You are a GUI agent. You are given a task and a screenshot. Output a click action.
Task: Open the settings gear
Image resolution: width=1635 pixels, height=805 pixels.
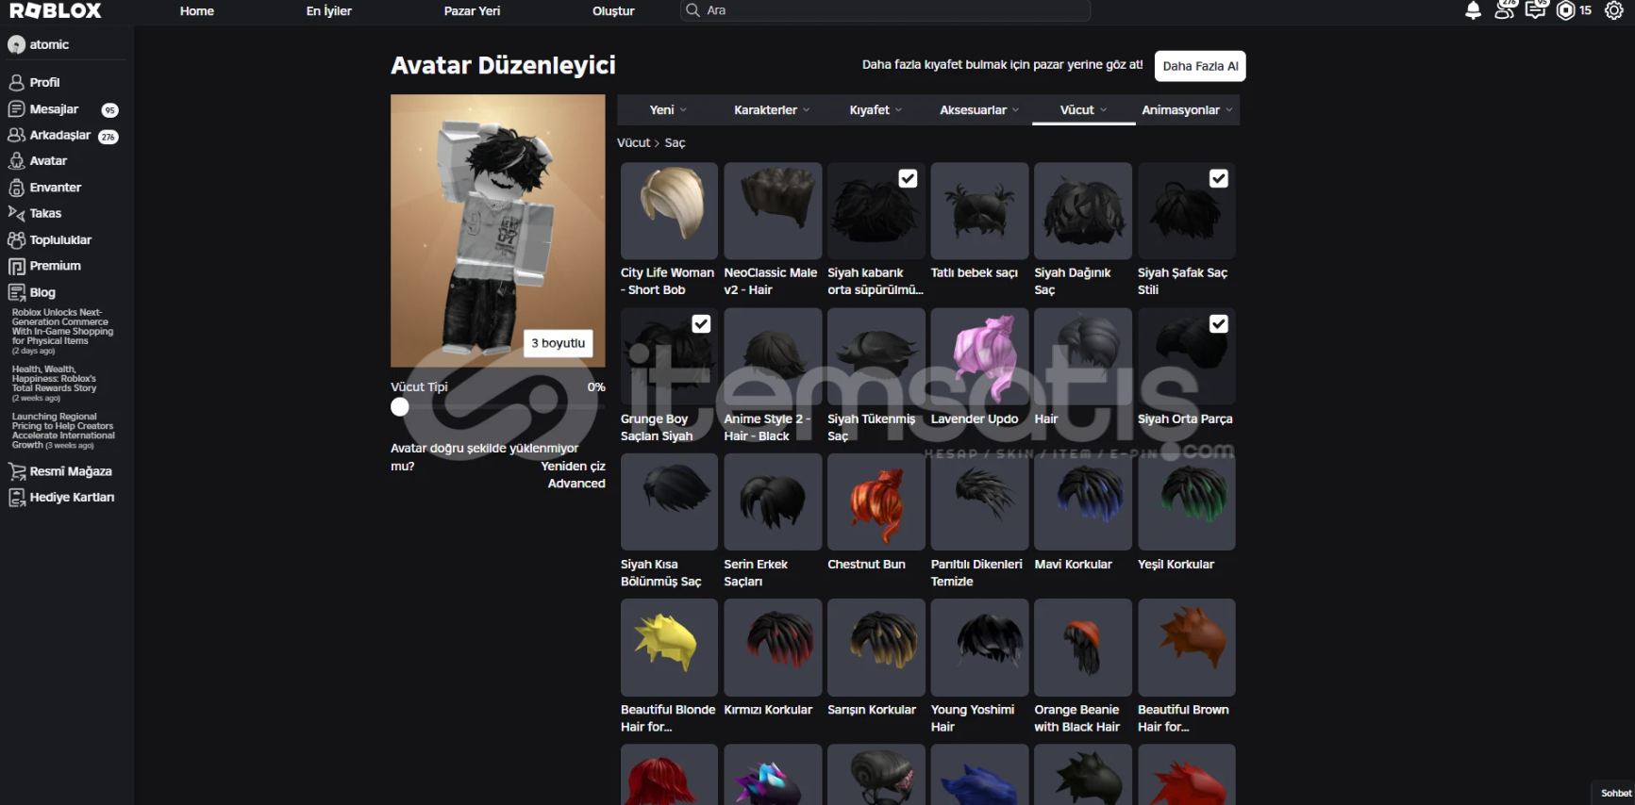[x=1614, y=10]
